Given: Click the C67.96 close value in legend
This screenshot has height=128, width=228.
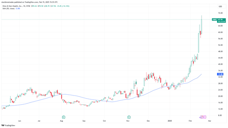Looking at the screenshot, I should [x=53, y=6].
